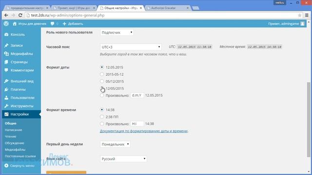Select date format 12.05.2015
Image resolution: width=312 pixels, height=175 pixels.
pos(102,67)
